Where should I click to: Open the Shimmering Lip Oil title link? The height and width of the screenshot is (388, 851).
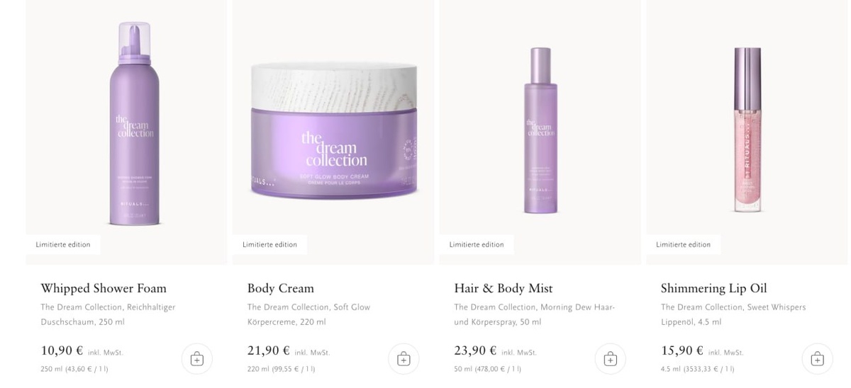714,288
